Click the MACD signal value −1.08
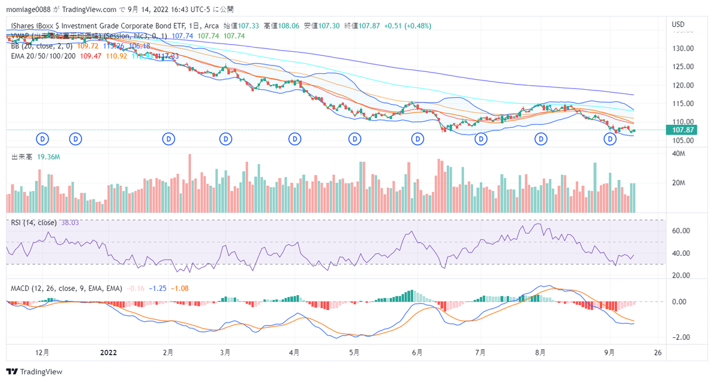This screenshot has height=382, width=714. click(x=180, y=288)
